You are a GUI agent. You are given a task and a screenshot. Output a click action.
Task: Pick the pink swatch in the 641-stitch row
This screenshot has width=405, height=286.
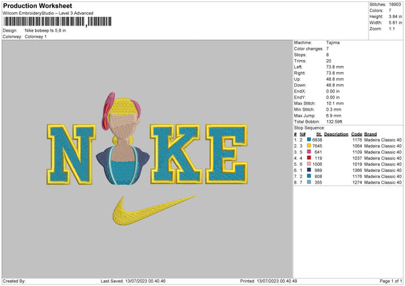point(309,152)
